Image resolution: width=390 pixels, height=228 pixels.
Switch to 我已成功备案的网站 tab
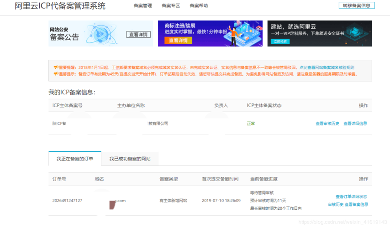pyautogui.click(x=130, y=159)
